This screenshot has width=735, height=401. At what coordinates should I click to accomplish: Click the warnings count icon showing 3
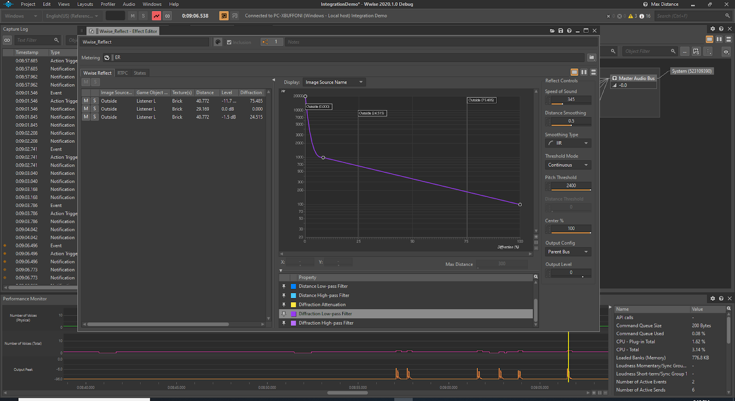point(633,16)
